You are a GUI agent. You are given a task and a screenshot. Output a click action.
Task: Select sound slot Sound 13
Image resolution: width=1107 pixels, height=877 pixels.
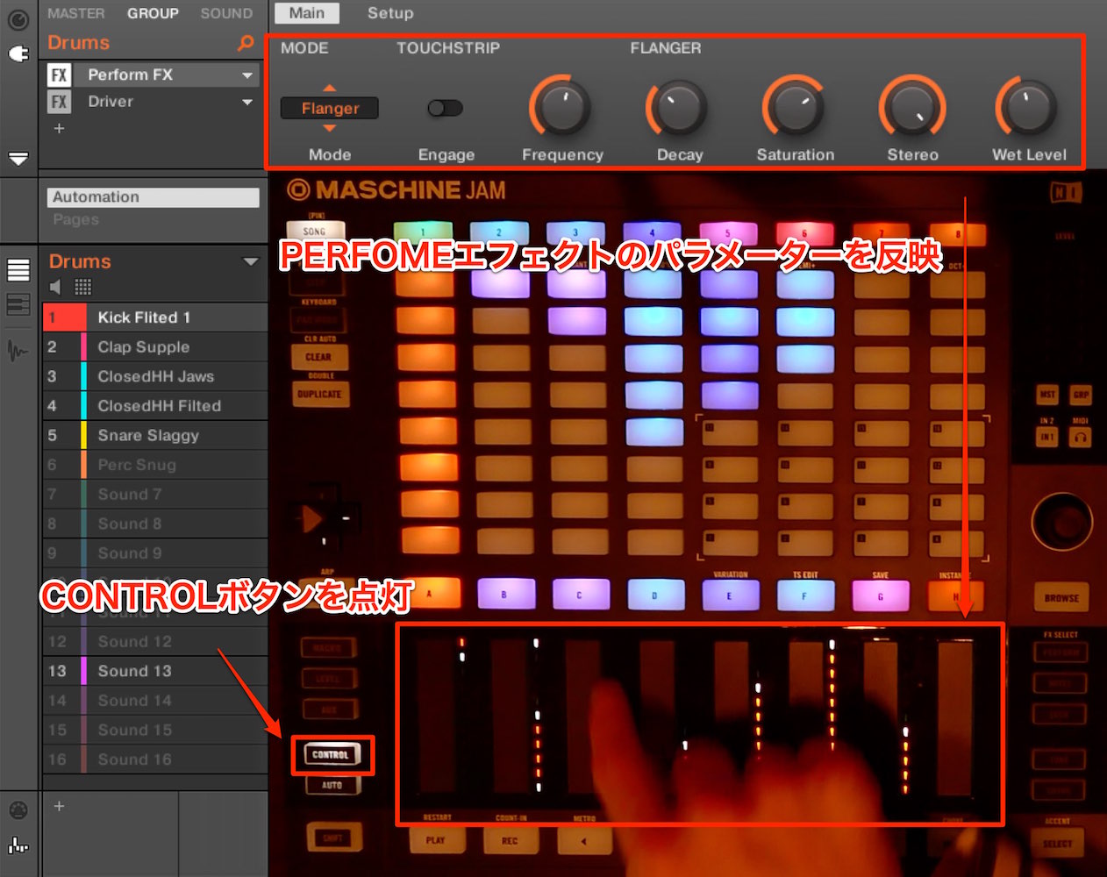pyautogui.click(x=155, y=671)
